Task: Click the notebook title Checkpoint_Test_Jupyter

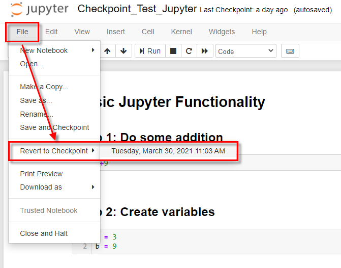Action: pyautogui.click(x=137, y=9)
